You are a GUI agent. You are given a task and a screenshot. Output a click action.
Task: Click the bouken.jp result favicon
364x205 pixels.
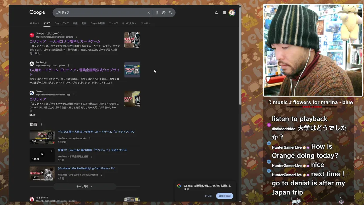pyautogui.click(x=32, y=64)
